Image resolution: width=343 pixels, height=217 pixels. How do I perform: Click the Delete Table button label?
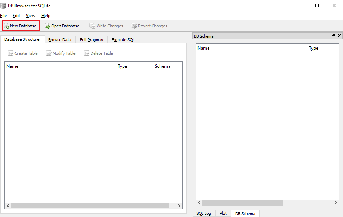tap(102, 53)
